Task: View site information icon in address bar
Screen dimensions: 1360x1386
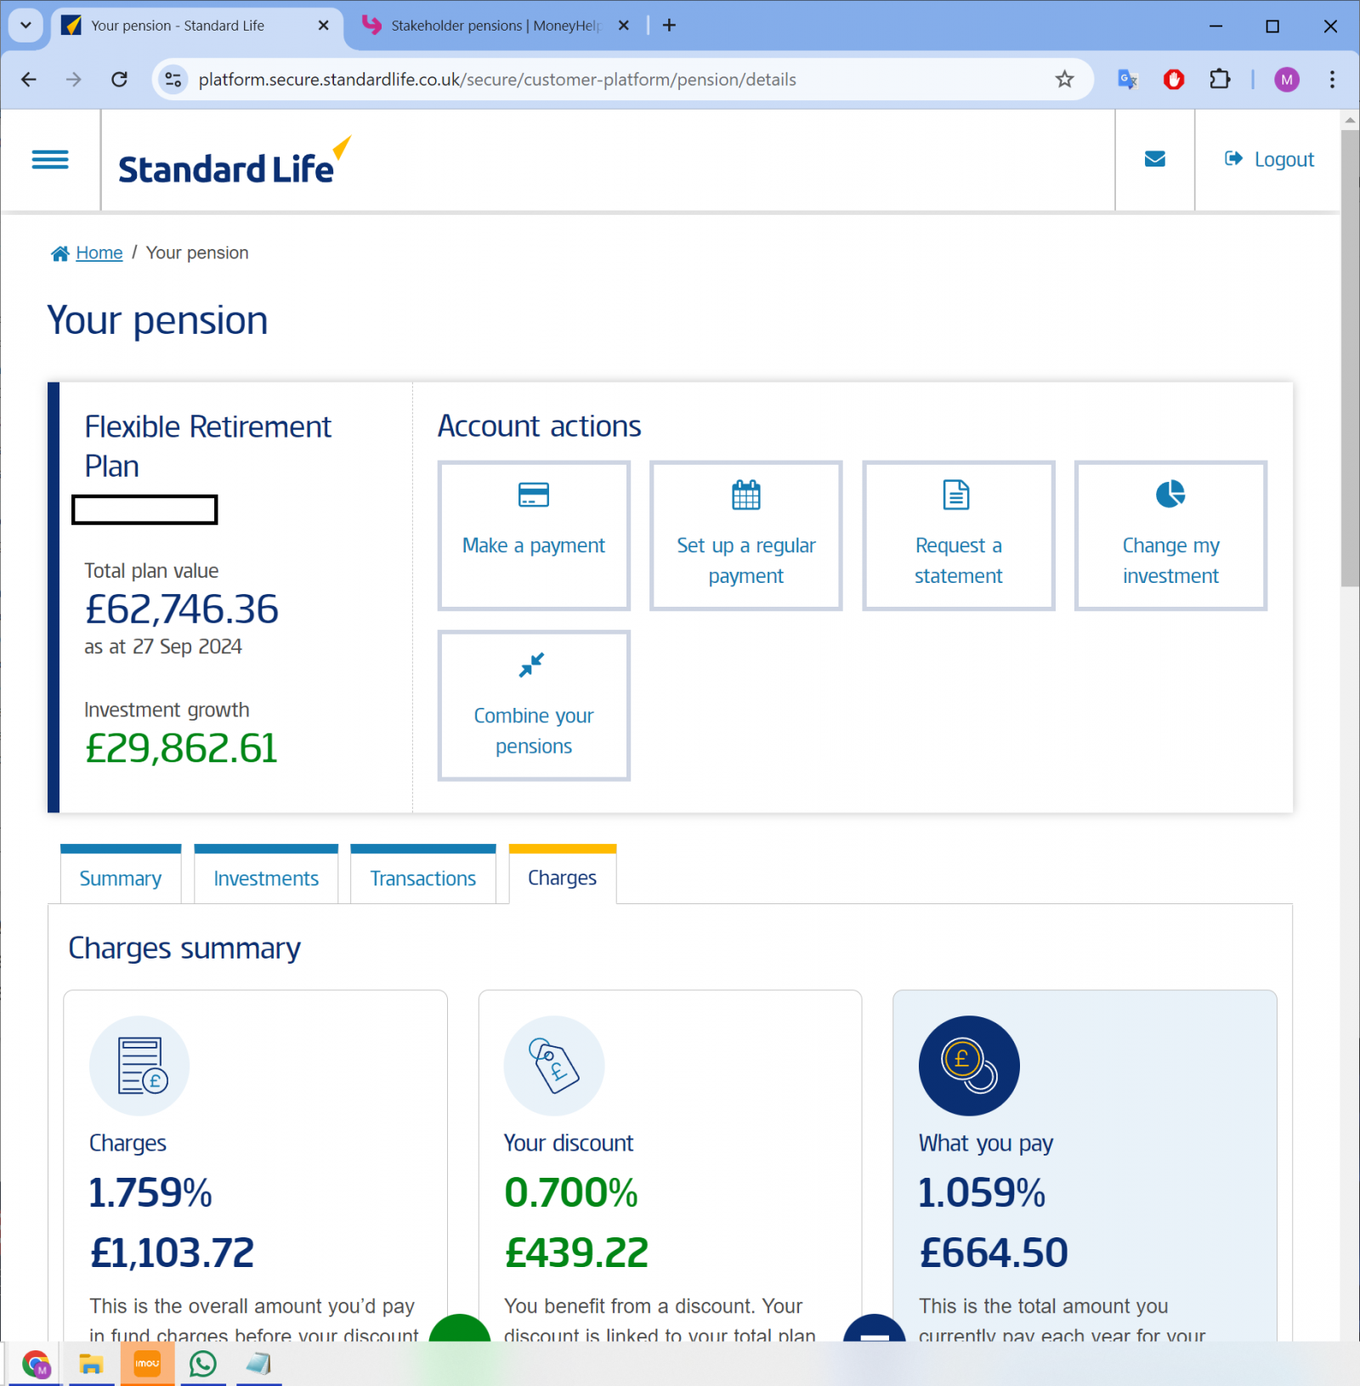Action: tap(173, 79)
